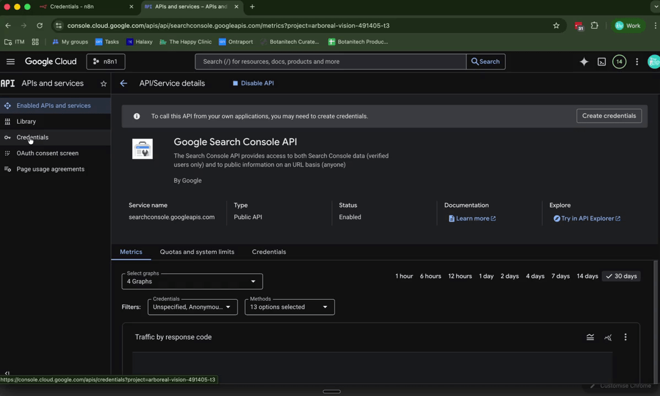The height and width of the screenshot is (396, 660).
Task: Open Try in API Explorer link
Action: pyautogui.click(x=586, y=218)
